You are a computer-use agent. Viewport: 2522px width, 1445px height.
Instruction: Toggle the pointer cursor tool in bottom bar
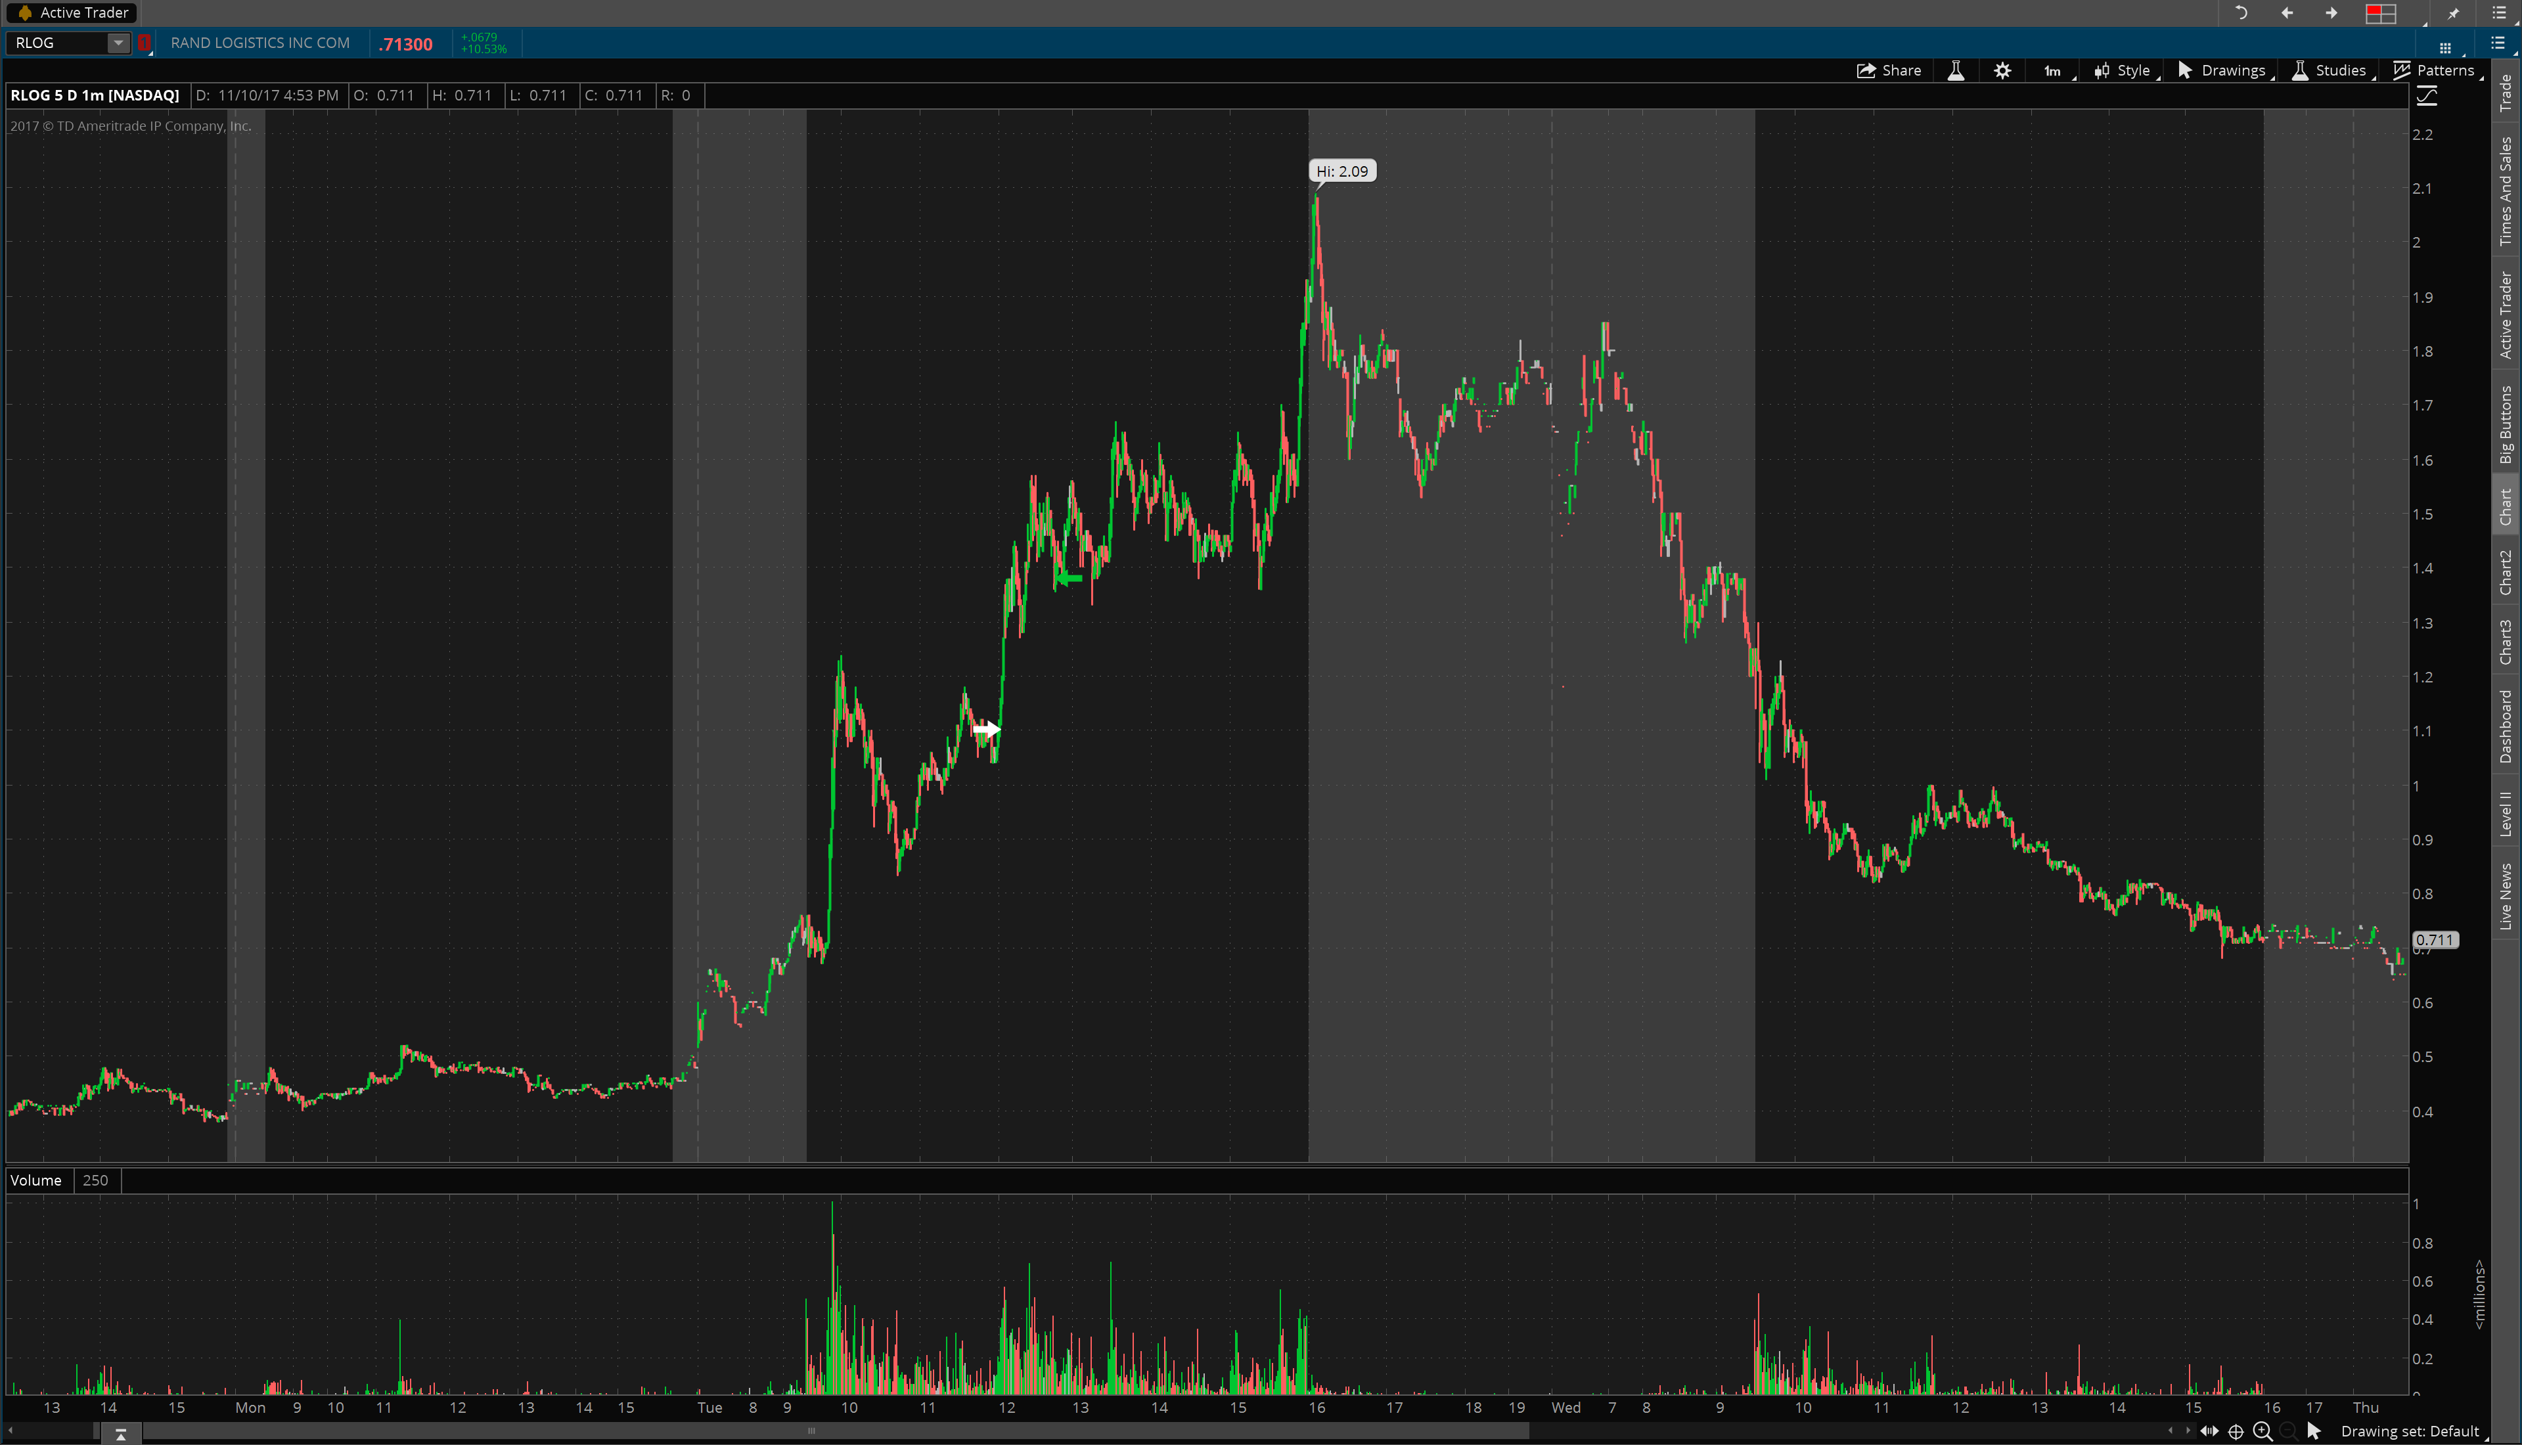(2314, 1431)
